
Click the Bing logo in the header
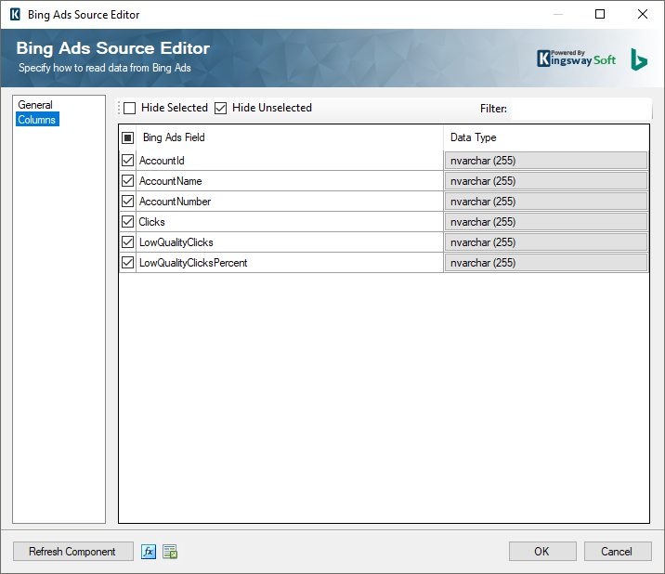coord(639,59)
